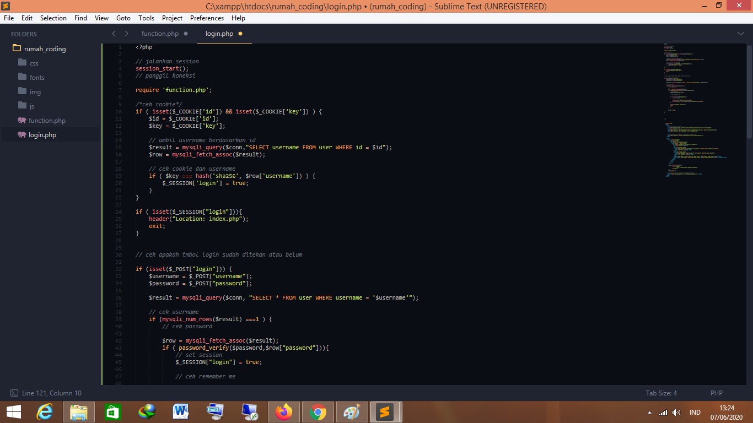This screenshot has height=423, width=753.
Task: Go to previous tab with left arrow
Action: tap(114, 34)
